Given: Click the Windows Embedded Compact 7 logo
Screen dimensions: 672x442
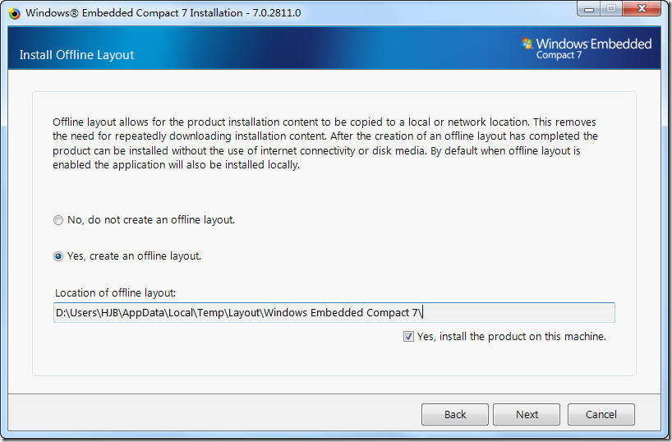Looking at the screenshot, I should point(586,48).
